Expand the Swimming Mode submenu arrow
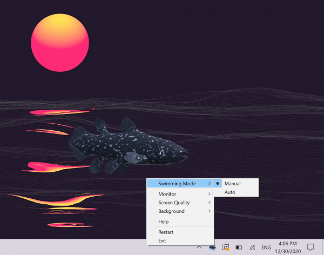The image size is (324, 255). (x=210, y=184)
